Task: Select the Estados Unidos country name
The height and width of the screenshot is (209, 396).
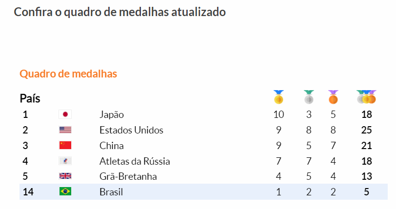Action: [131, 130]
